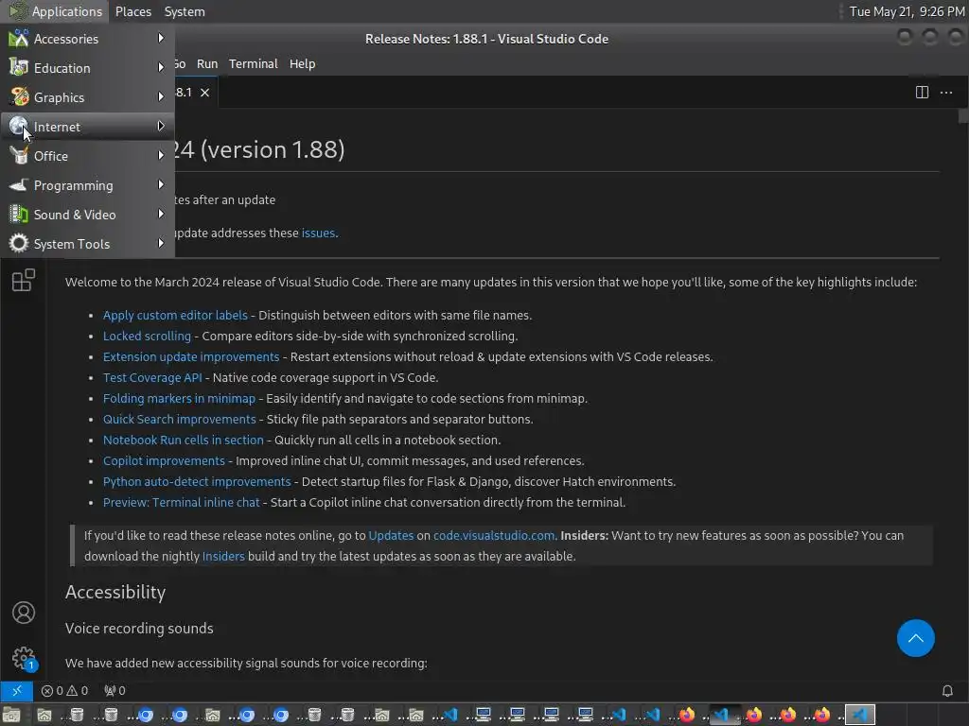This screenshot has height=726, width=969.
Task: Follow the 'Updates' link
Action: (391, 535)
